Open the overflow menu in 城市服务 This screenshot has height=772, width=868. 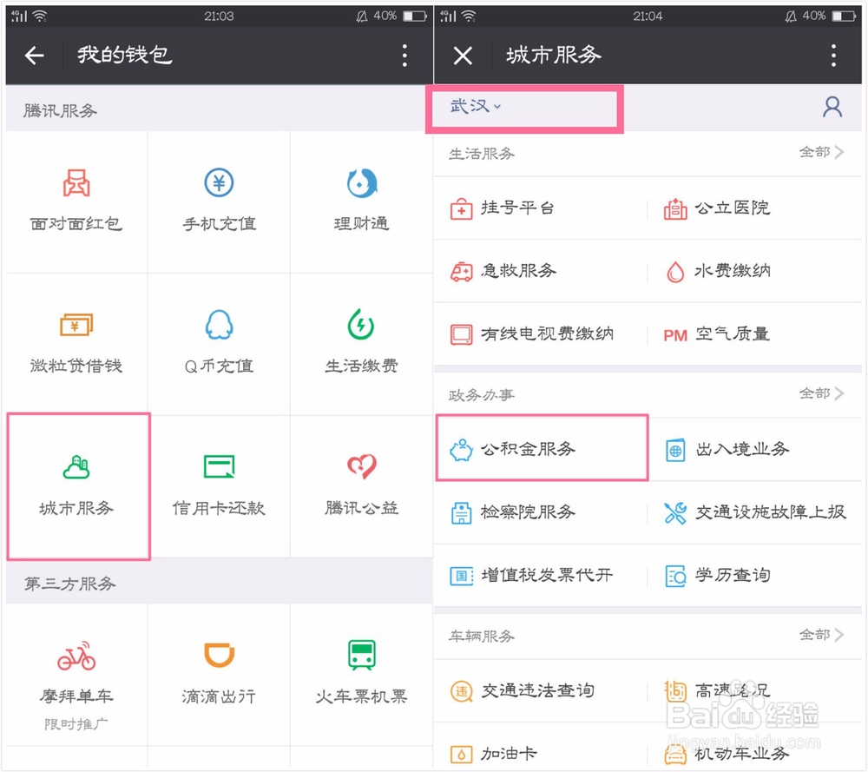[833, 56]
